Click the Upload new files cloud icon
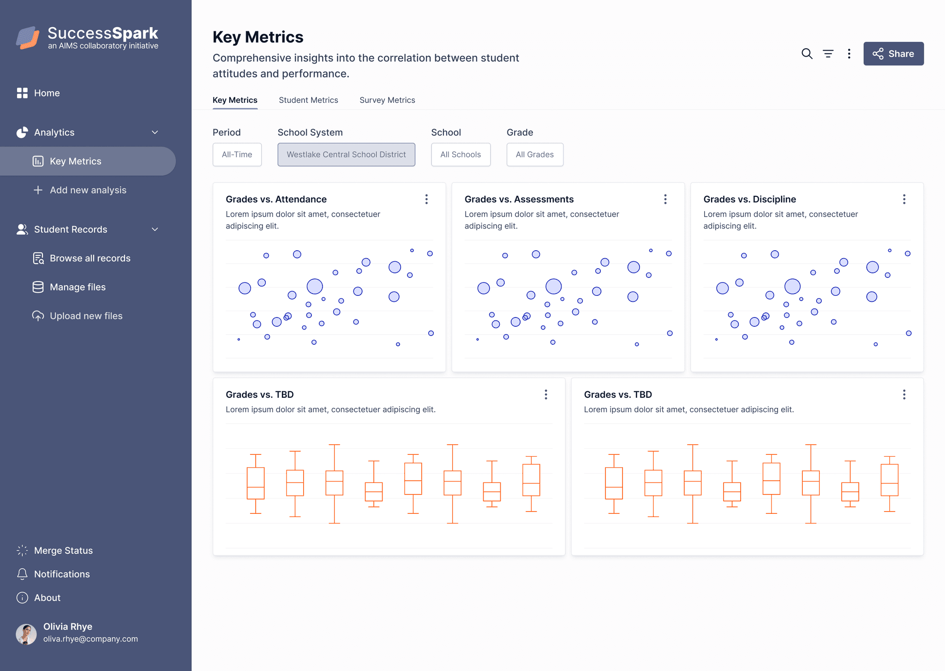 (x=38, y=316)
